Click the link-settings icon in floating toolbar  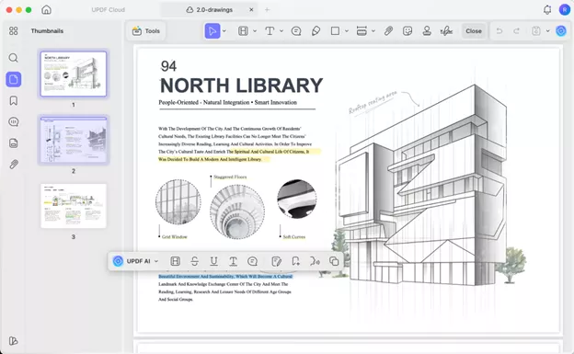click(315, 261)
